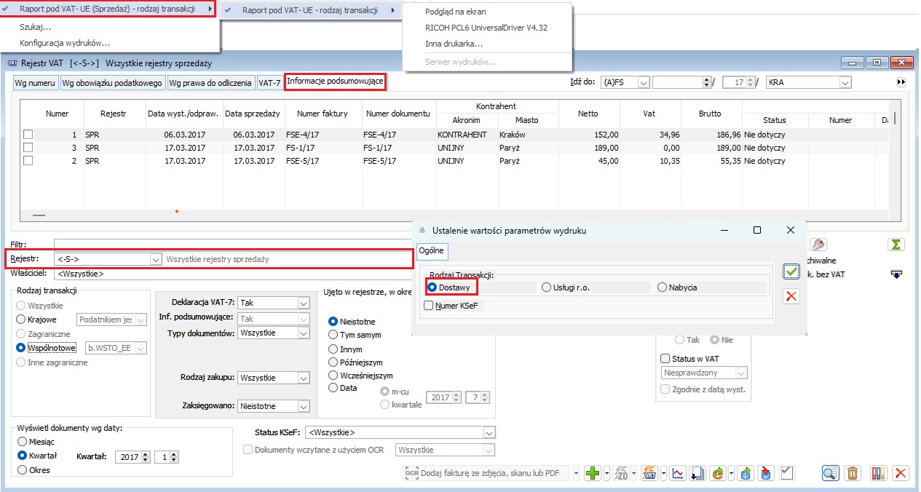Tick the Status w VAT checkbox

665,358
